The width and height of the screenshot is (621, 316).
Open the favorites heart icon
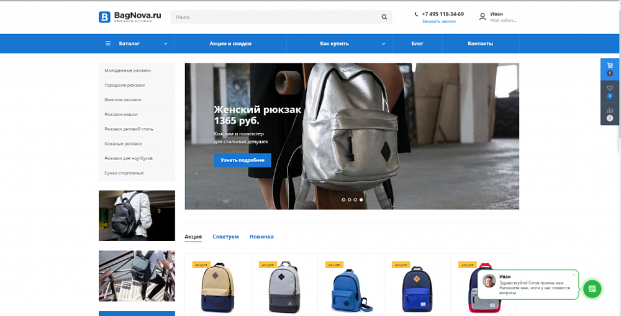pos(610,91)
